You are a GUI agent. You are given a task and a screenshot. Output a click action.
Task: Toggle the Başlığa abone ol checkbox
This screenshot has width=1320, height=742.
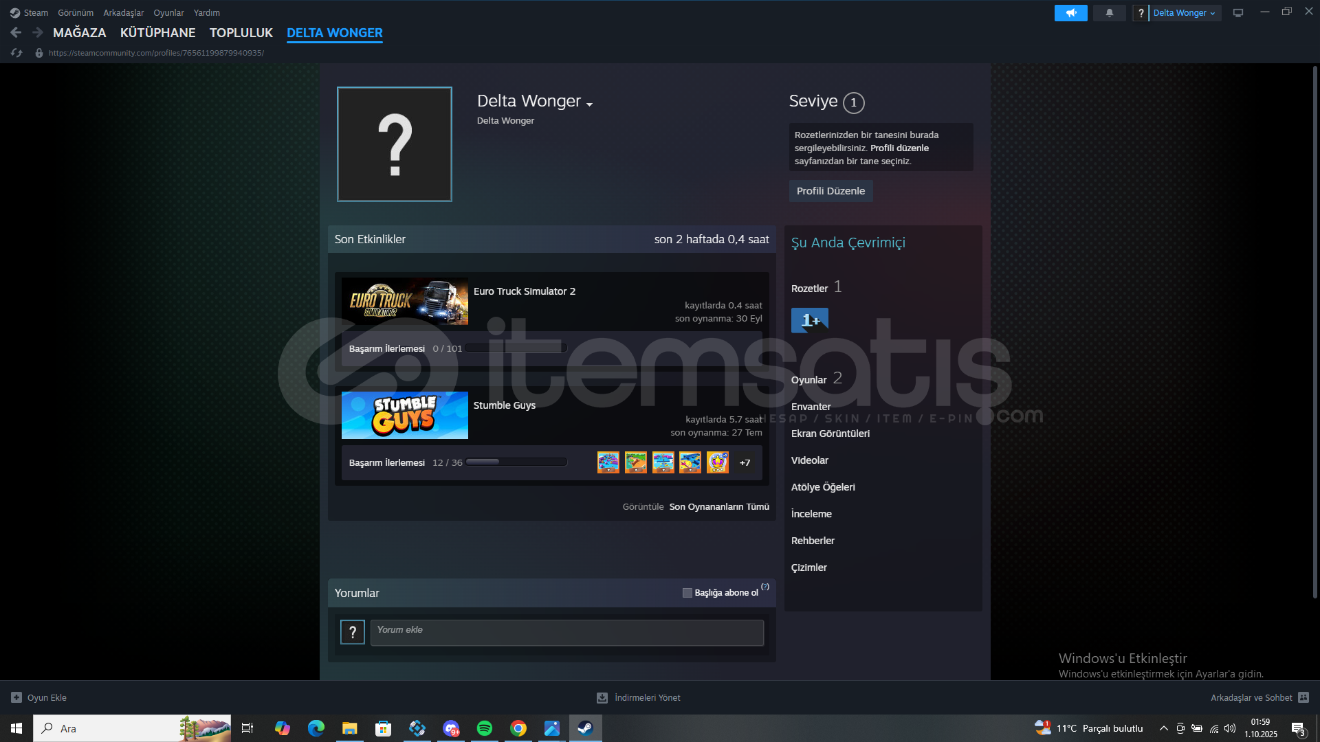(687, 593)
